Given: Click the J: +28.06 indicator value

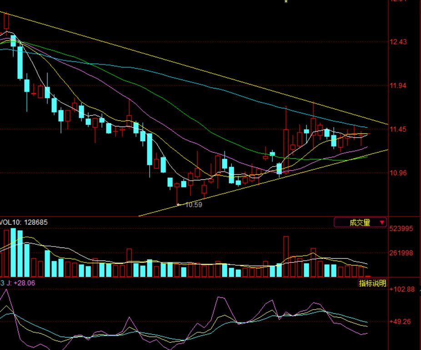Looking at the screenshot, I should 20,283.
